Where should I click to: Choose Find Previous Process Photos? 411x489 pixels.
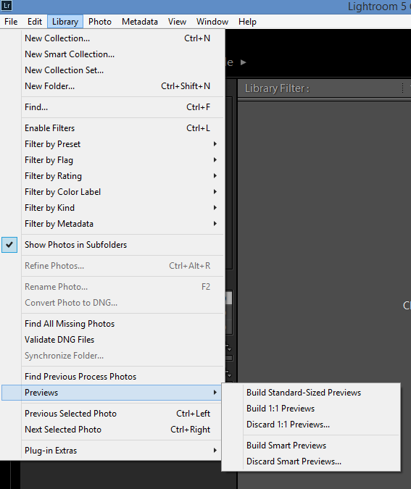tap(112, 377)
